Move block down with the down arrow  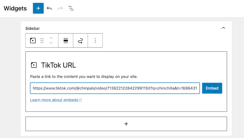[x=51, y=43]
